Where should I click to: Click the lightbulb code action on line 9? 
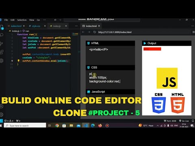(19, 61)
